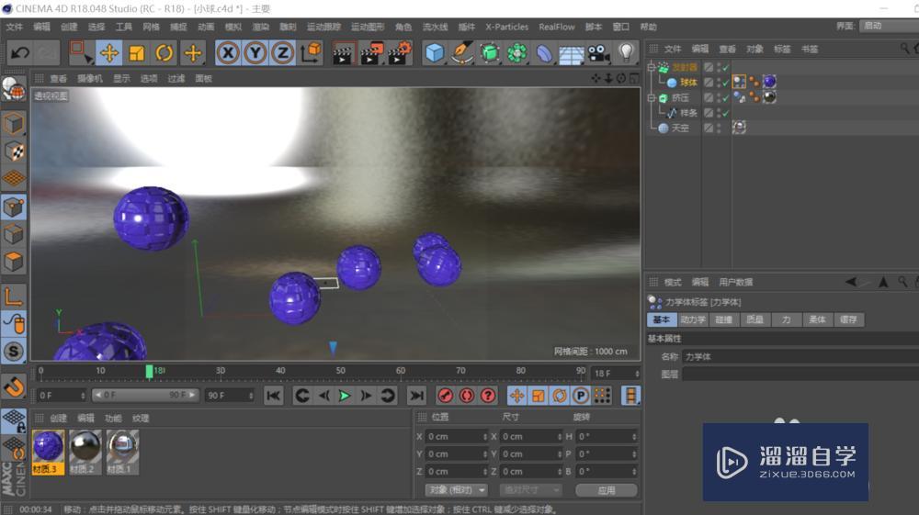Render the active view clapperboard icon
919x515 pixels.
tap(343, 53)
